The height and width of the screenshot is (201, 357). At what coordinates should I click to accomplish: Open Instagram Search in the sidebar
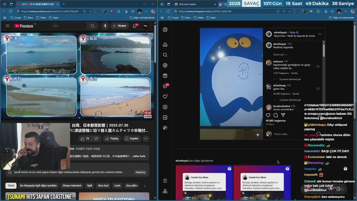[x=165, y=55]
